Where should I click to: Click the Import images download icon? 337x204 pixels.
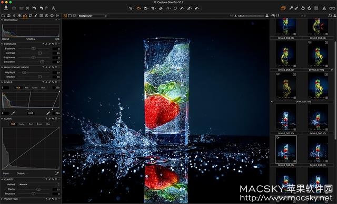pyautogui.click(x=6, y=8)
